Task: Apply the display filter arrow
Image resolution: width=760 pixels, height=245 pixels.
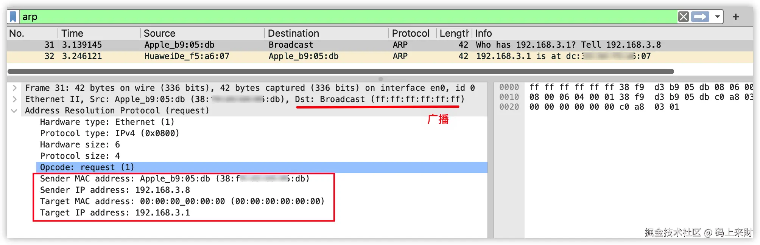Action: (700, 17)
